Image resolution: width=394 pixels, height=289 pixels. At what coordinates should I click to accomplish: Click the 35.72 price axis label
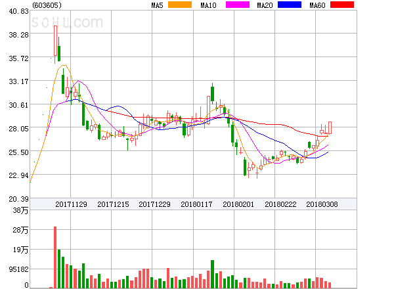(18, 58)
